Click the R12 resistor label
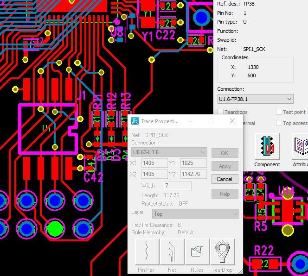Screen dimensions: 308x276 pyautogui.click(x=111, y=101)
